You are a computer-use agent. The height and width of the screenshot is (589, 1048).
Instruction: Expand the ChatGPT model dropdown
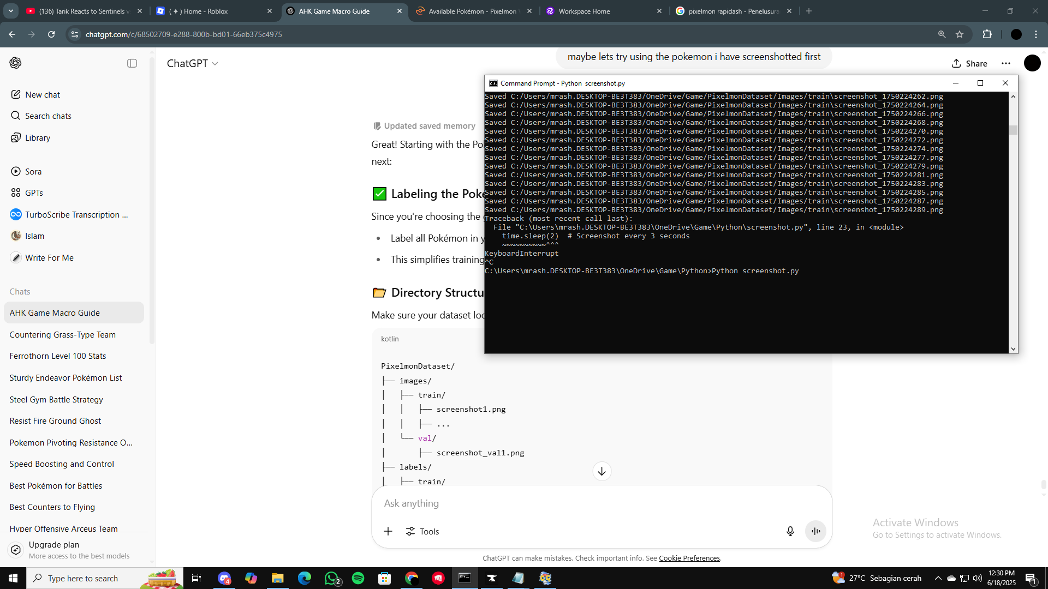tap(192, 63)
